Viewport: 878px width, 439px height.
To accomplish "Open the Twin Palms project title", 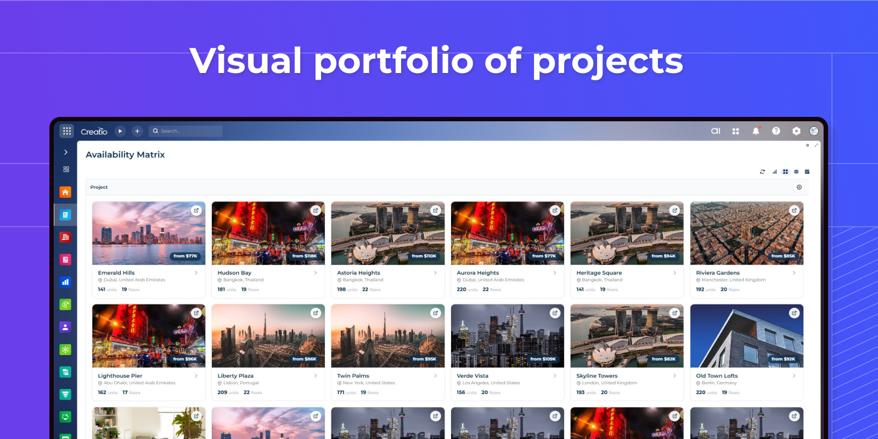I will click(353, 376).
